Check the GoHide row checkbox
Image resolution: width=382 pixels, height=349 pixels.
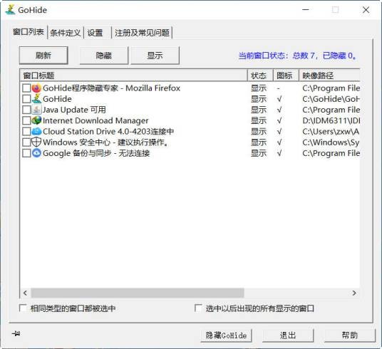click(x=26, y=99)
